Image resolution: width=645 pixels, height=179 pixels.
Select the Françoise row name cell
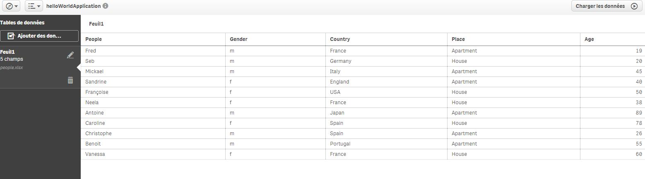[96, 92]
